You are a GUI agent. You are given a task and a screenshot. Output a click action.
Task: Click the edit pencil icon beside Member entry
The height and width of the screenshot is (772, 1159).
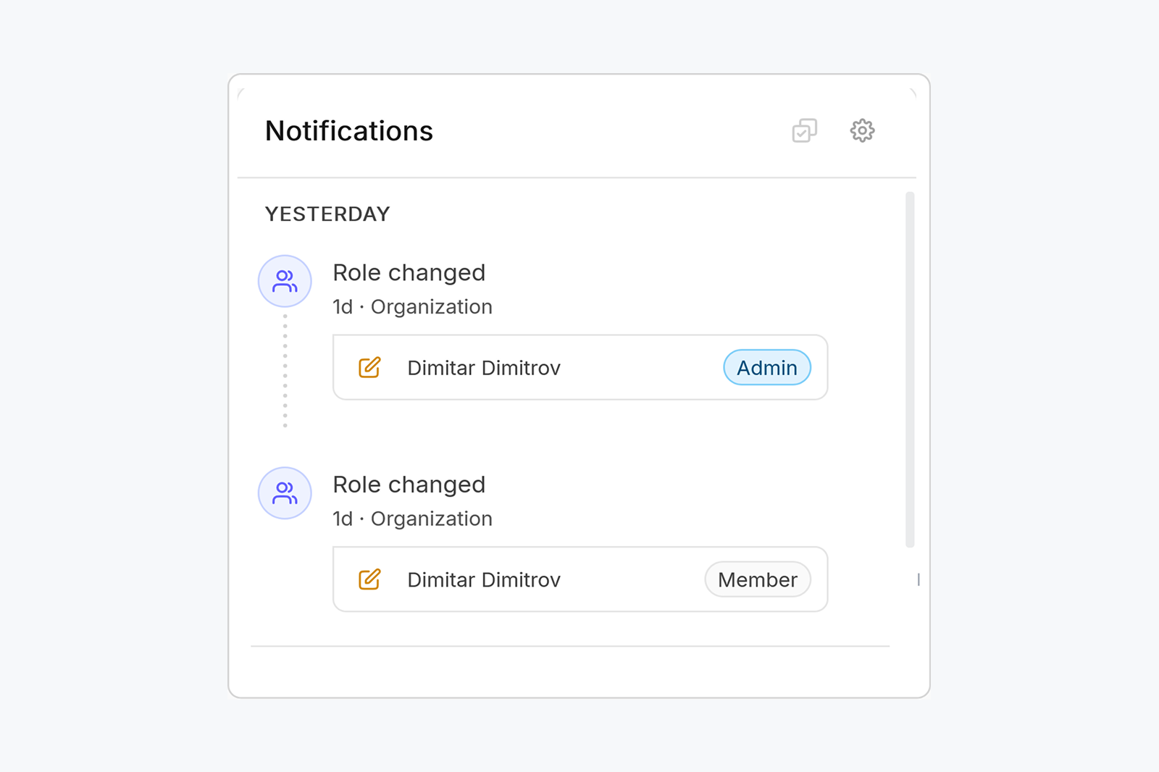(x=369, y=579)
